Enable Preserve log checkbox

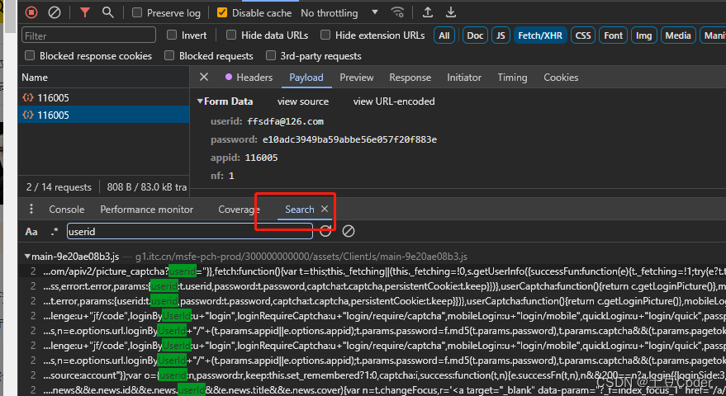[x=137, y=13]
